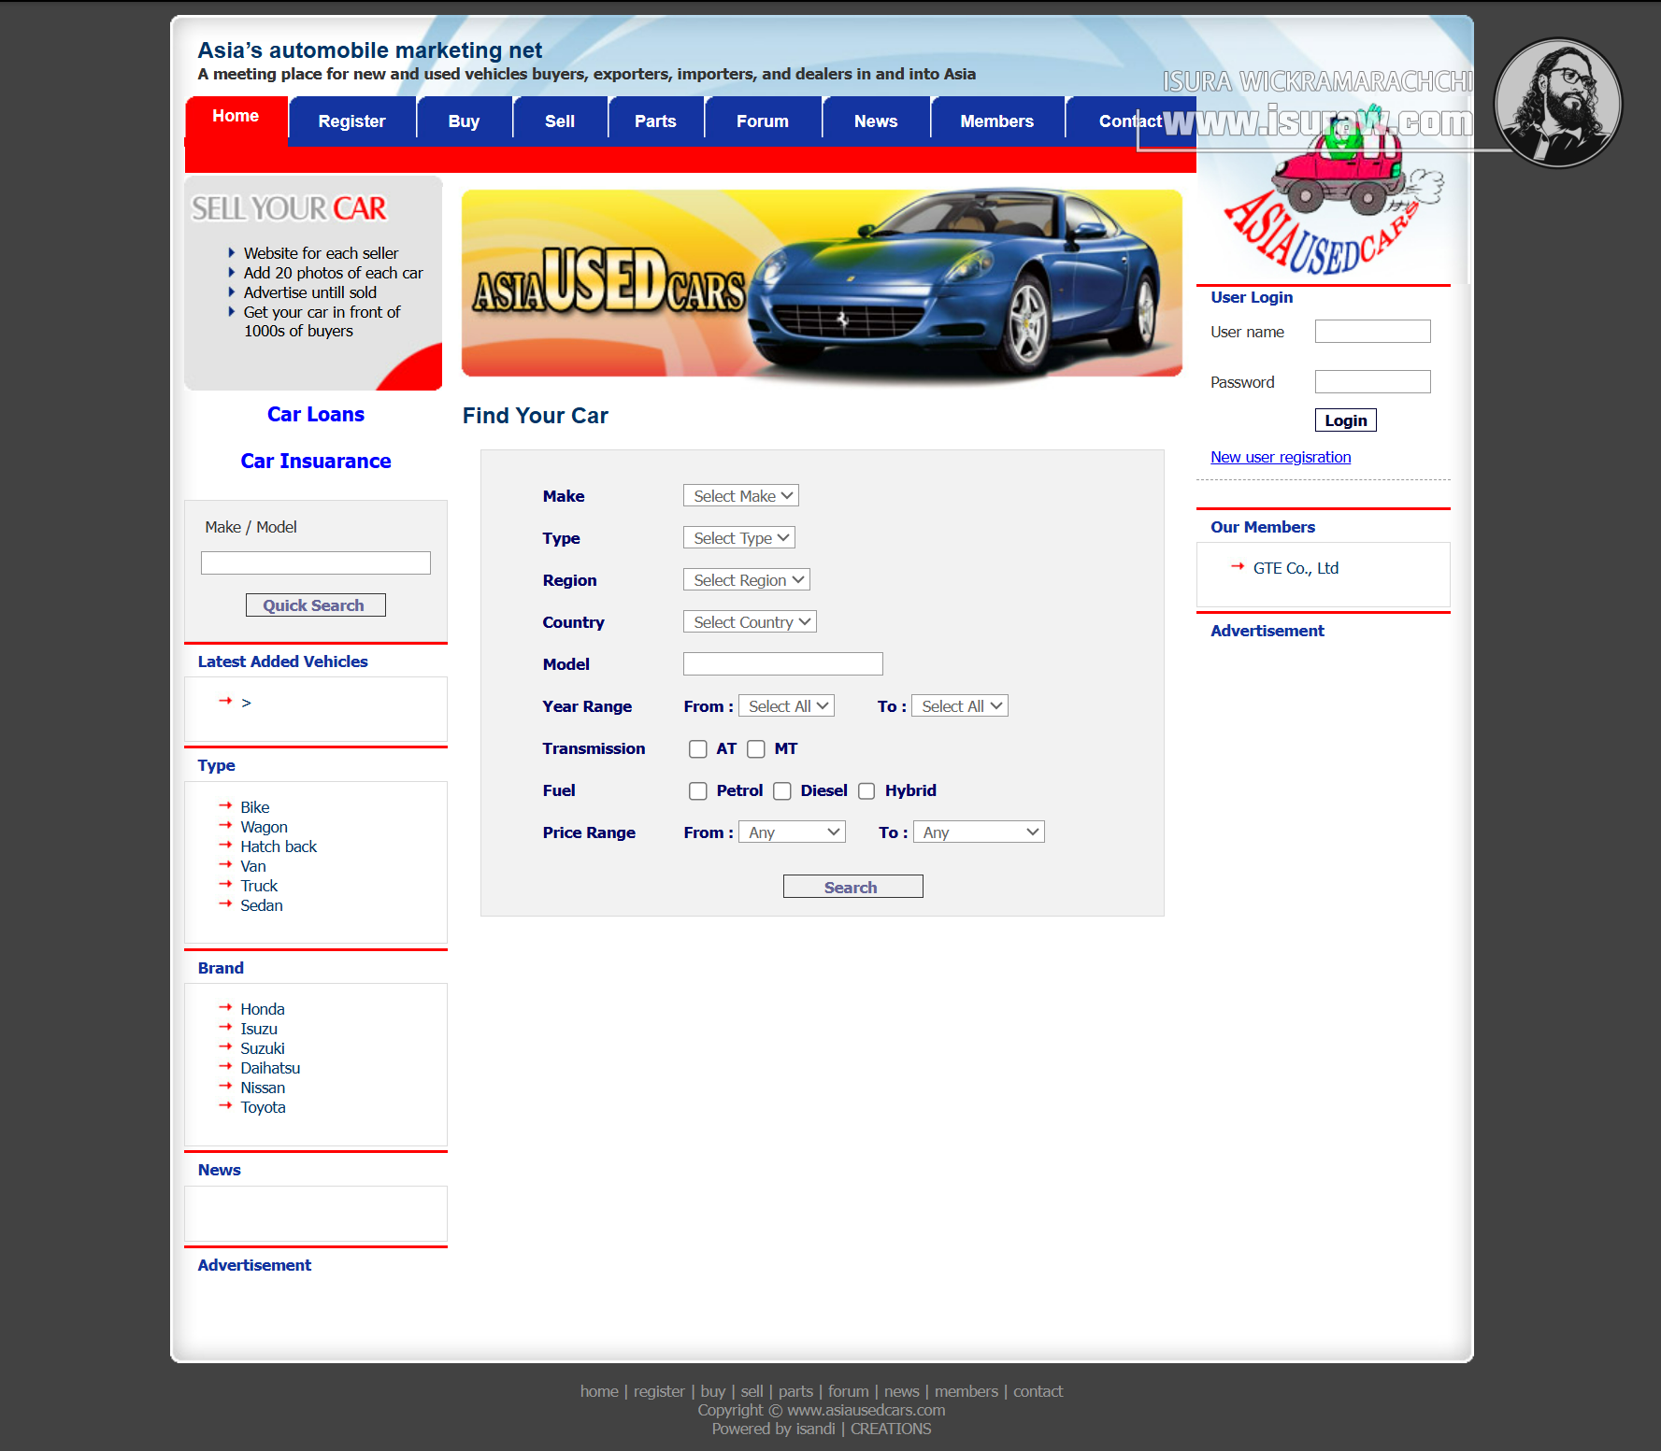Screen dimensions: 1661x1451
Task: Open the Register tab
Action: (x=351, y=121)
